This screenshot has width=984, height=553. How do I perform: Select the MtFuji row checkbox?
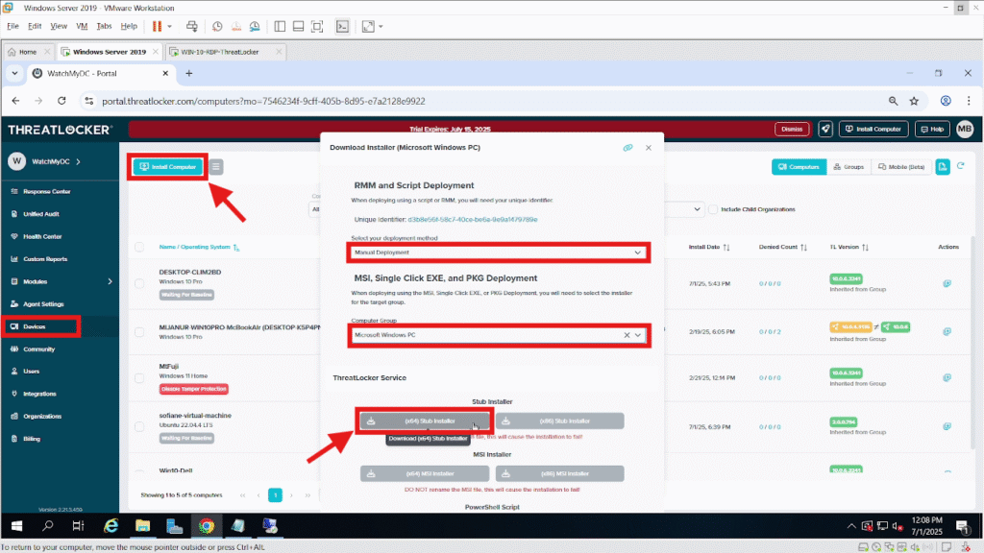click(139, 378)
